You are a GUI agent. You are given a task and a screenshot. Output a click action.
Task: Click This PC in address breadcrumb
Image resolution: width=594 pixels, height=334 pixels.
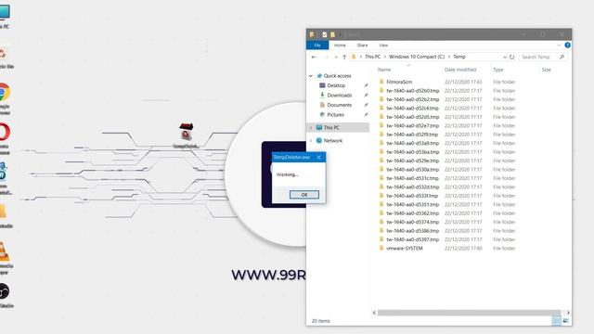click(x=372, y=57)
